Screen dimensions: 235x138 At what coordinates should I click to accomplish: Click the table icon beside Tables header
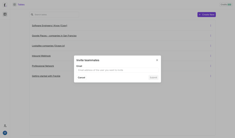pos(14,5)
